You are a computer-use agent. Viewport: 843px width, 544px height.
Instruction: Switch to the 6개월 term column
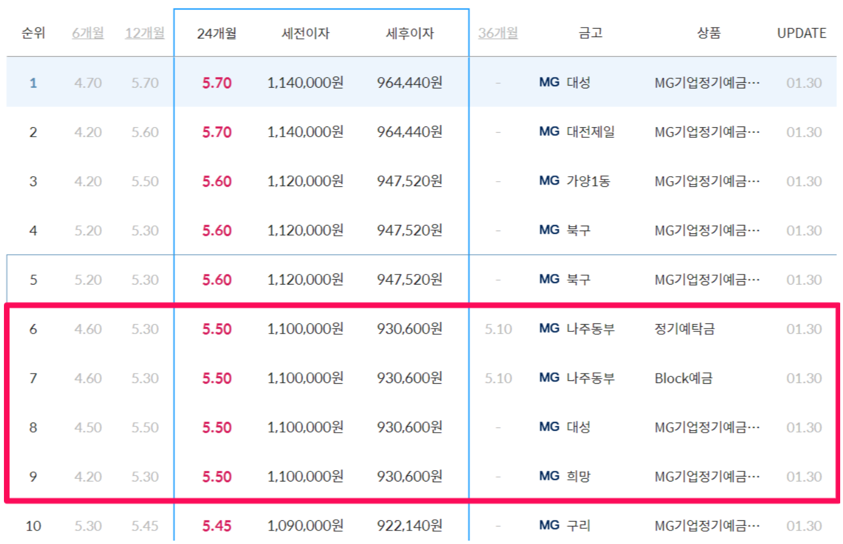(88, 33)
